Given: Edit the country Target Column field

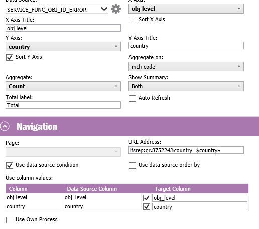Looking at the screenshot, I should tap(200, 207).
